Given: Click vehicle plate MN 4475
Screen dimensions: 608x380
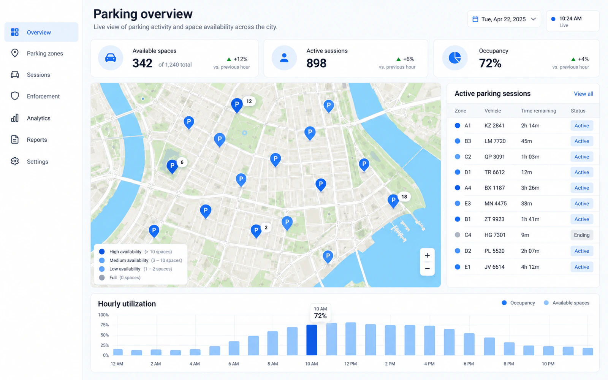Looking at the screenshot, I should 496,203.
